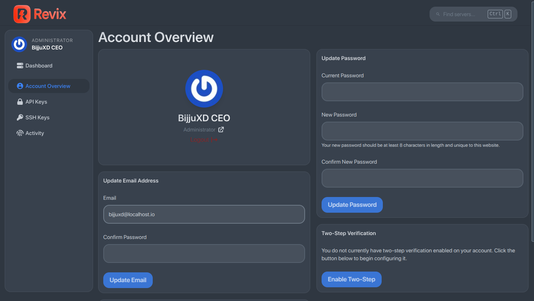The image size is (534, 301).
Task: Click the Revix brand name text
Action: click(50, 14)
